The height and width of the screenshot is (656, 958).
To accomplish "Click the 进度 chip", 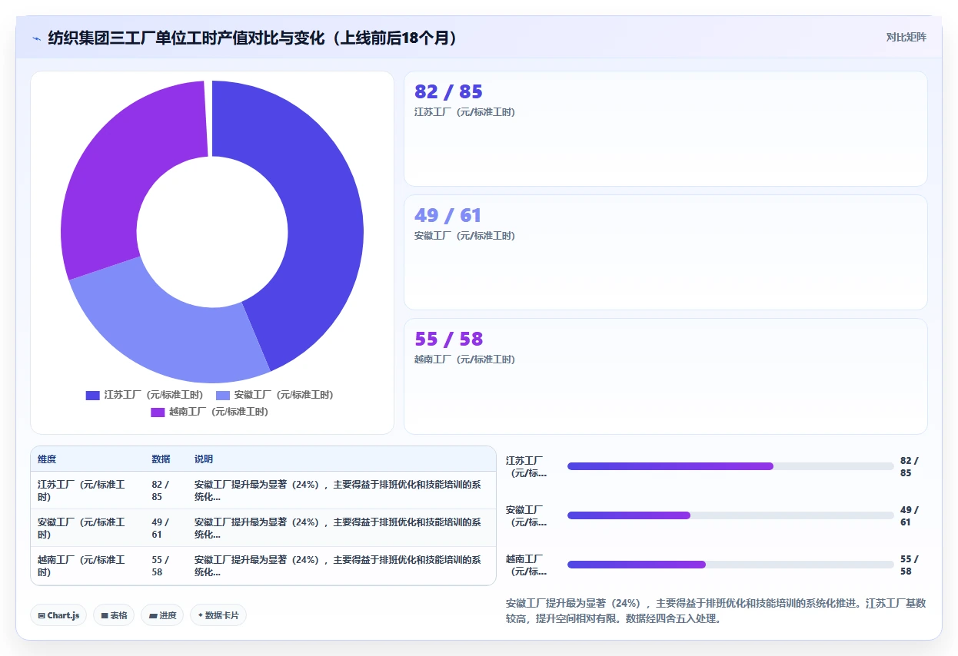I will pos(162,615).
